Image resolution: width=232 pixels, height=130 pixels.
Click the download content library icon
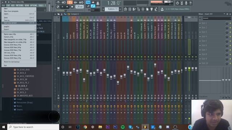(162, 9)
